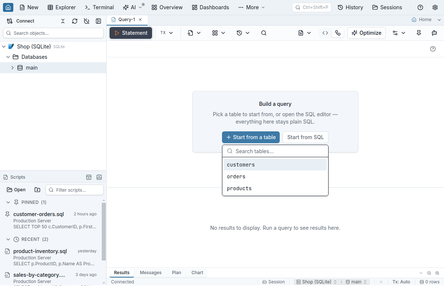Click Start from a table button
The height and width of the screenshot is (286, 444).
[x=251, y=137]
